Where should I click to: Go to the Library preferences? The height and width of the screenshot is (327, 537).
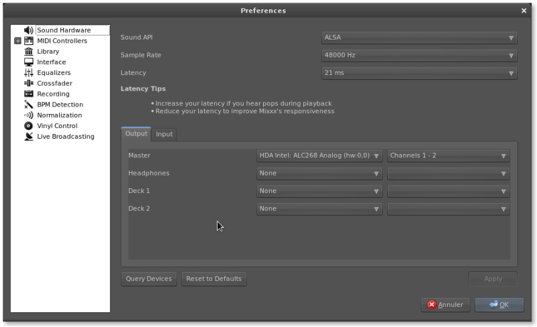click(48, 52)
